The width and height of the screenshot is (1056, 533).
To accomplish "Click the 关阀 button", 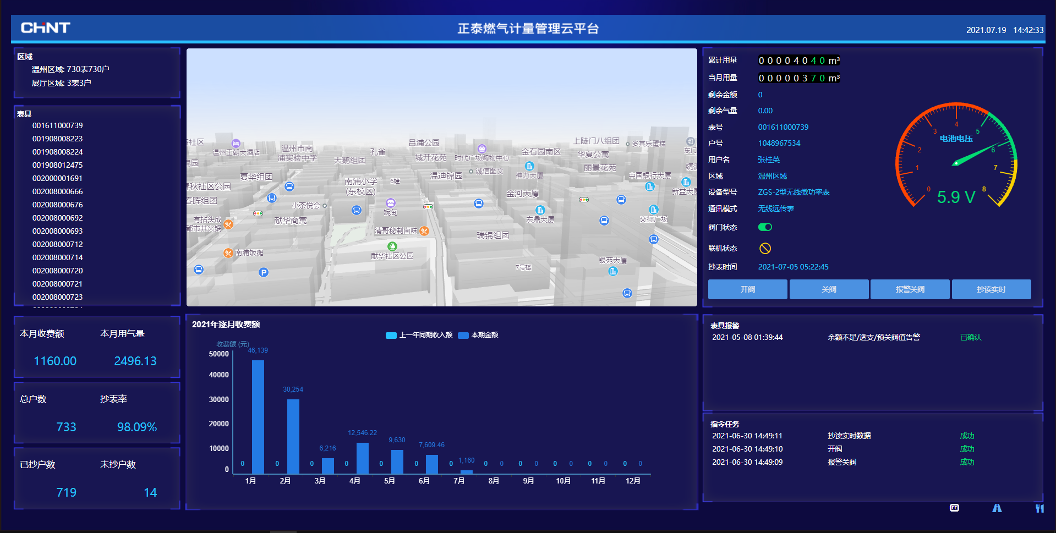I will 829,289.
